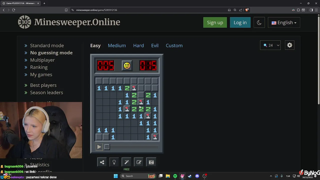Viewport: 320px width, 180px height.
Task: Select No guessing mode in sidebar
Action: click(51, 53)
